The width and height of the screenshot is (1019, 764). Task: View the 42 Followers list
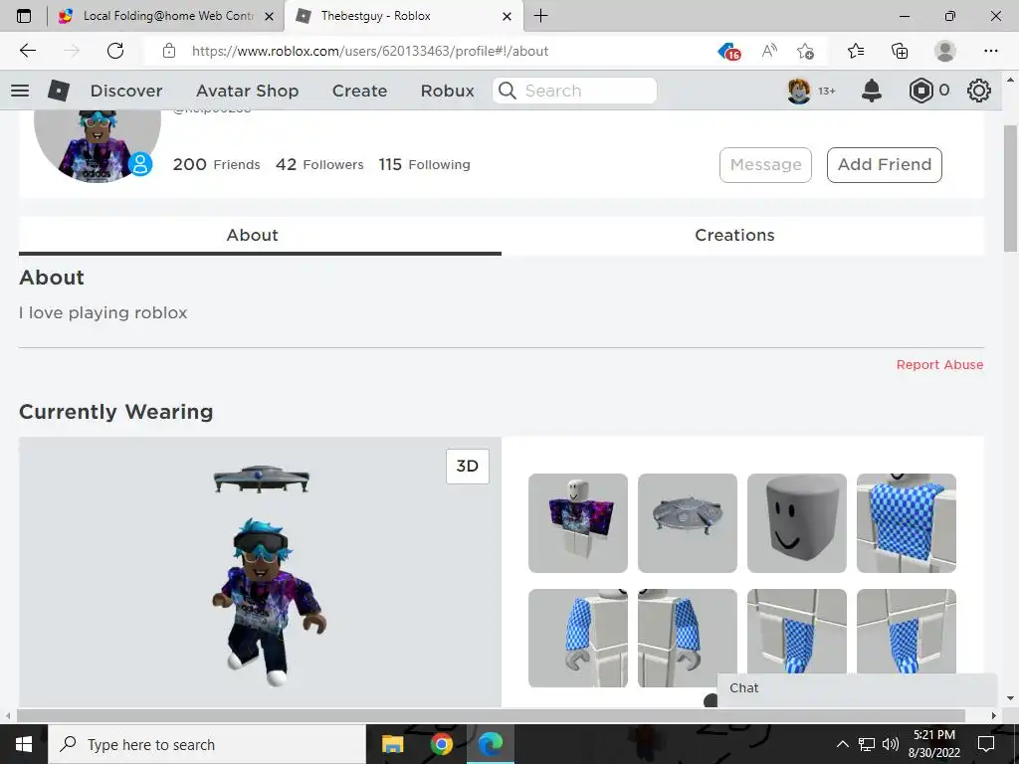[319, 164]
